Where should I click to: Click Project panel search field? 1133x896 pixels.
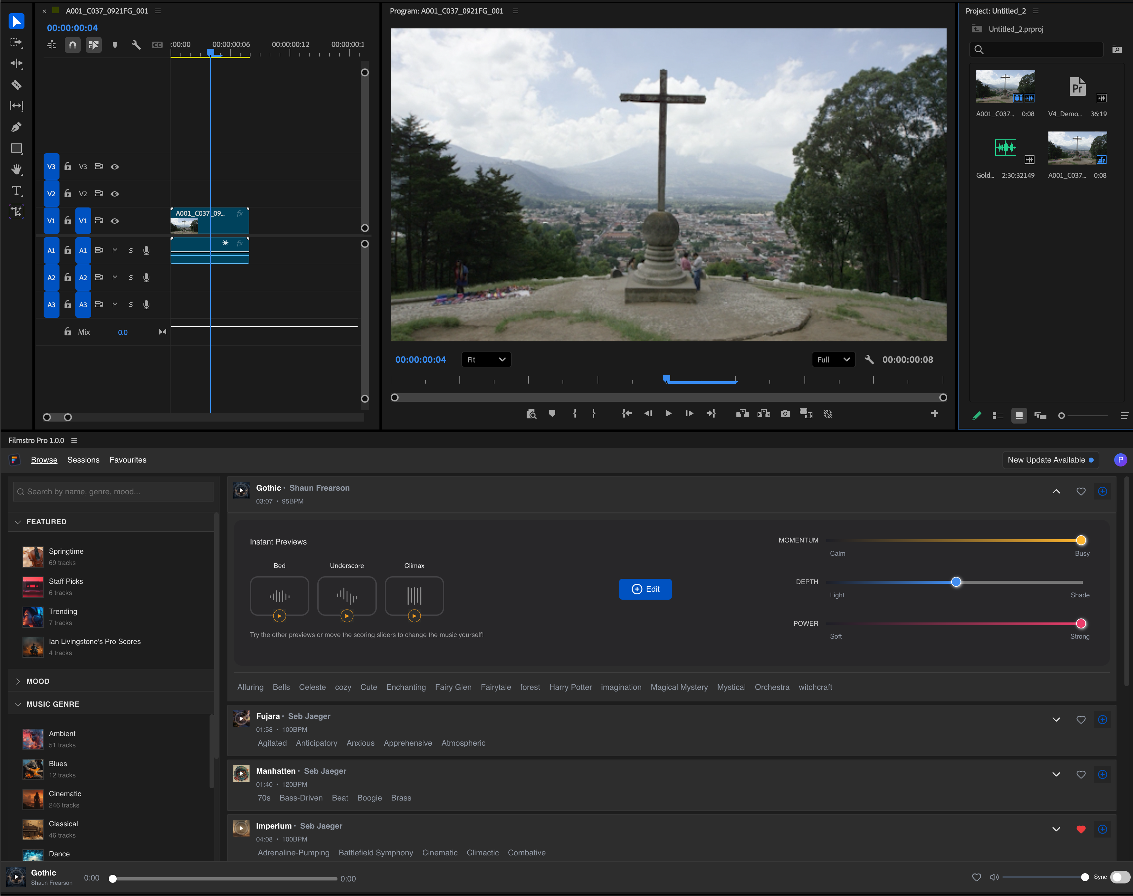[x=1036, y=49]
